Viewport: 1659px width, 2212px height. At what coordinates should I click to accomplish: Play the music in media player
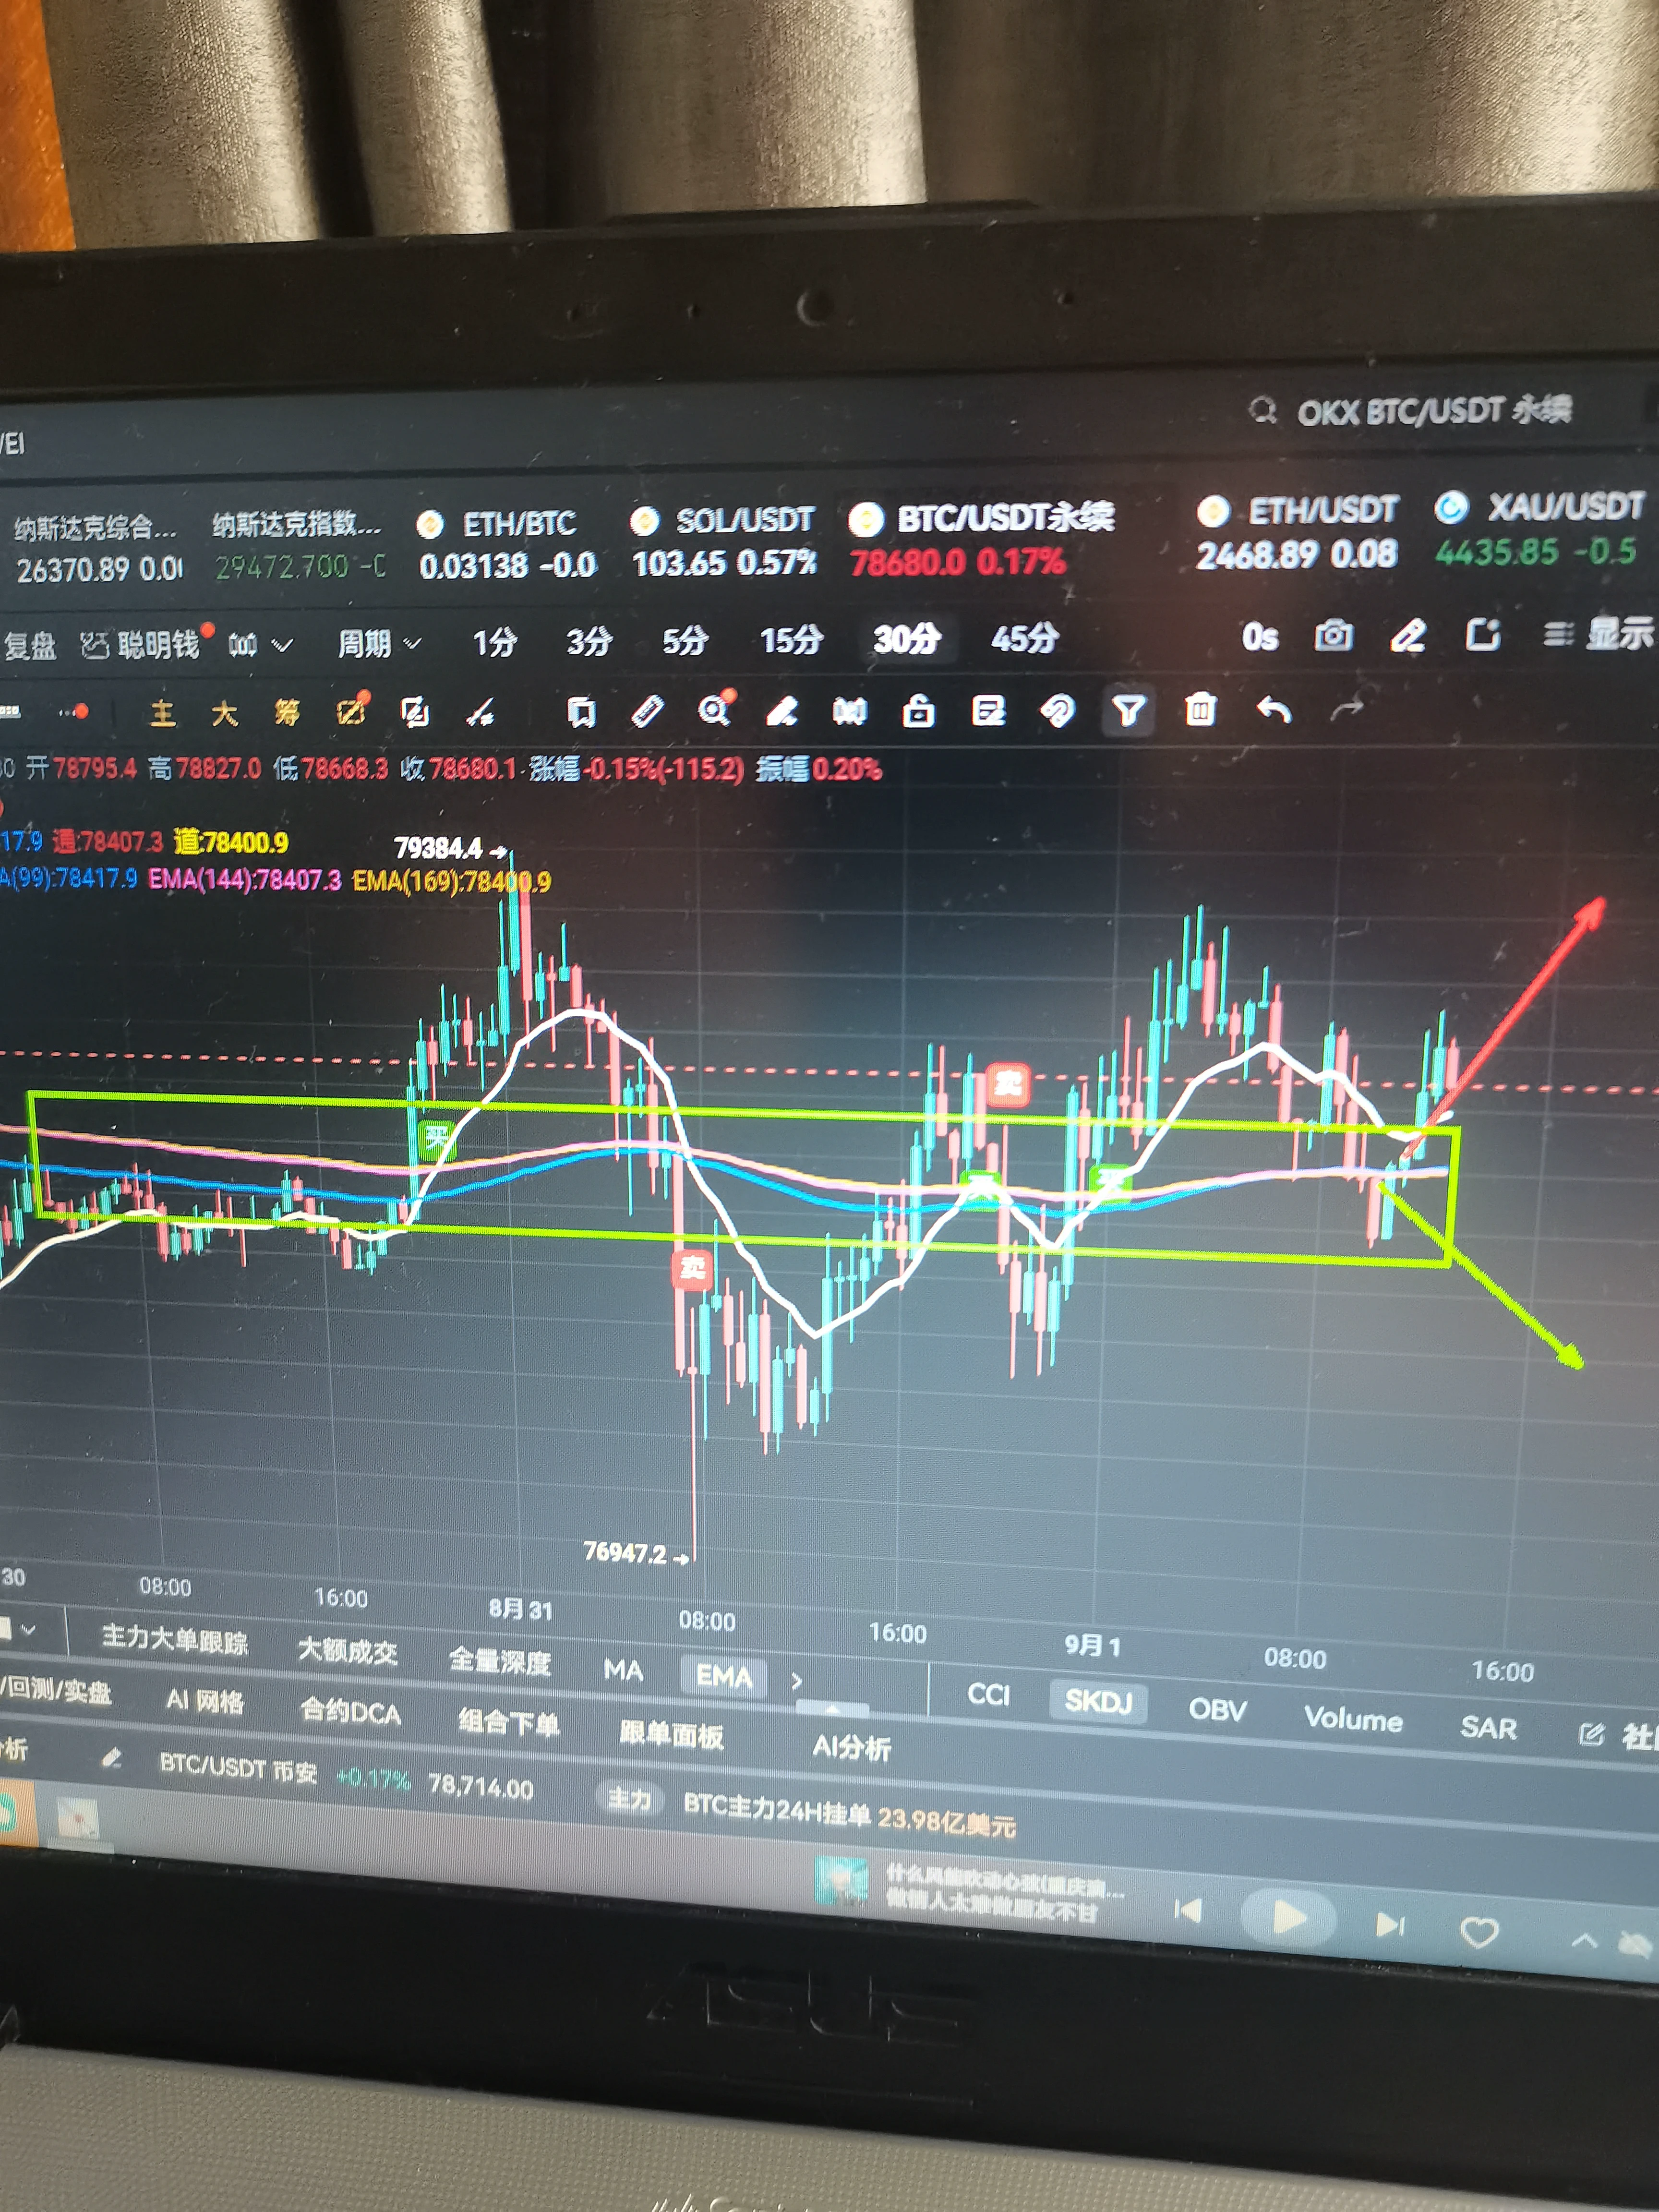tap(1288, 1918)
